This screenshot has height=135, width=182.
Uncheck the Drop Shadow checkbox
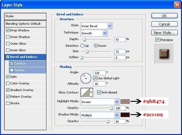tap(8, 30)
